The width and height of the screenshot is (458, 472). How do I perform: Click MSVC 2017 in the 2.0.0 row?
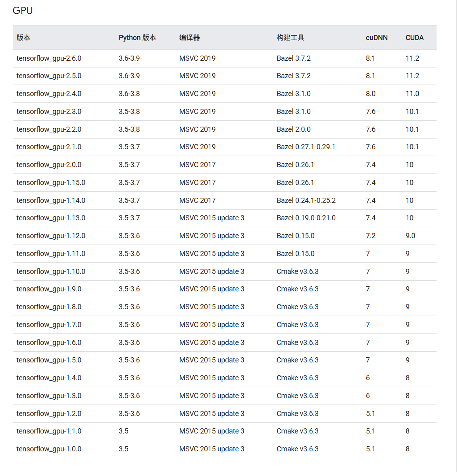point(197,165)
